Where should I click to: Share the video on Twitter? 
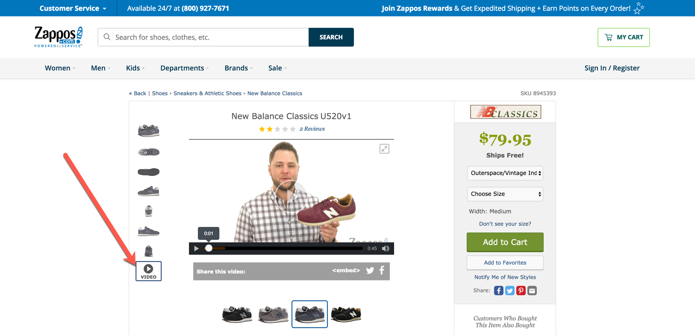(370, 271)
